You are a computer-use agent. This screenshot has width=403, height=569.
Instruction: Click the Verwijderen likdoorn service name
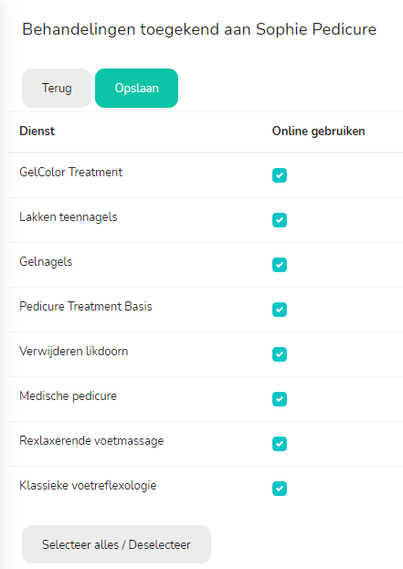coord(74,352)
